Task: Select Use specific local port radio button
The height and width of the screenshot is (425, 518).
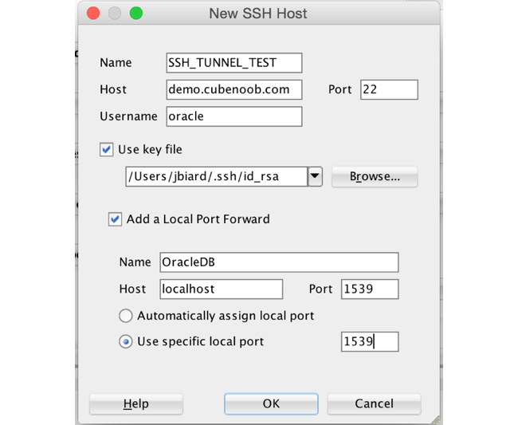Action: [125, 341]
